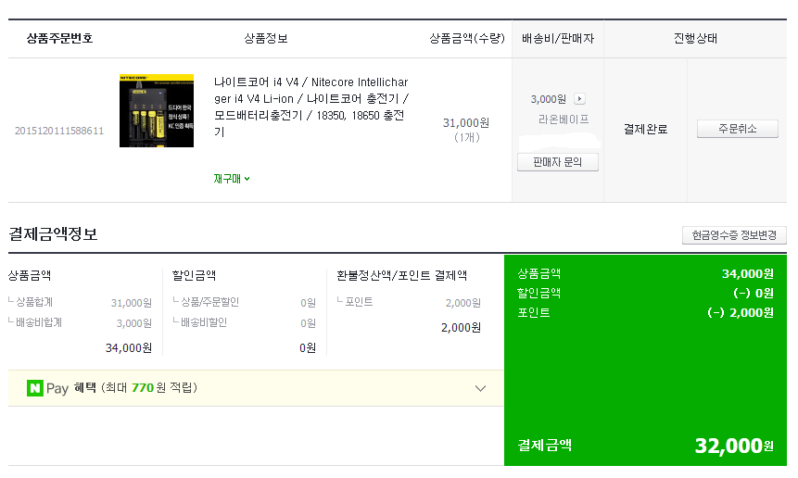Image resolution: width=798 pixels, height=478 pixels.
Task: Click the 현금영수증 정보변경 button
Action: (734, 235)
